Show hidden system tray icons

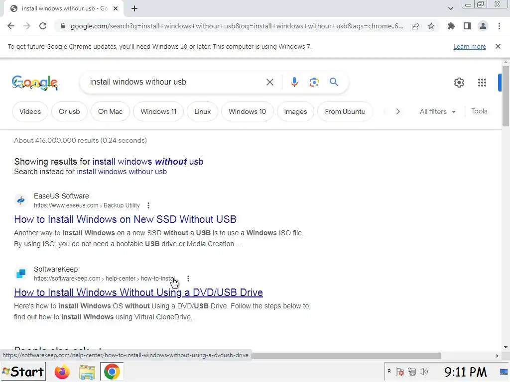point(388,371)
